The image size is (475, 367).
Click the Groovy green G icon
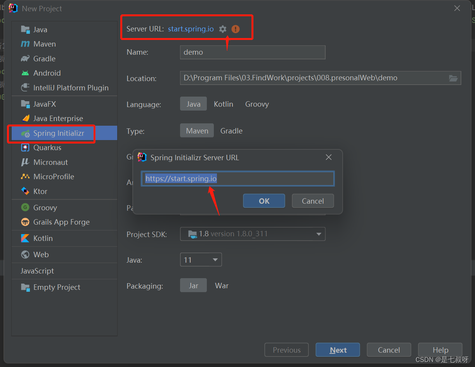25,208
